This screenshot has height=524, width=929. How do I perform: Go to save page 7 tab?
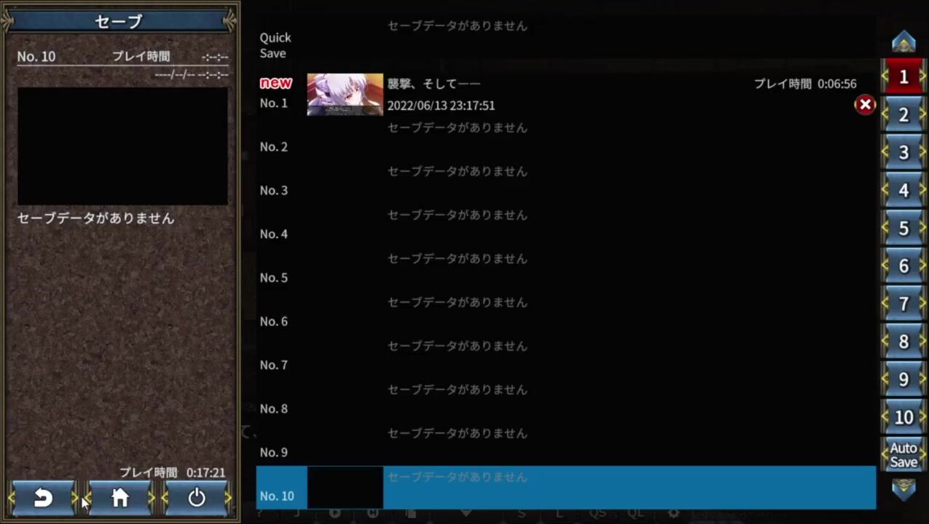coord(903,303)
